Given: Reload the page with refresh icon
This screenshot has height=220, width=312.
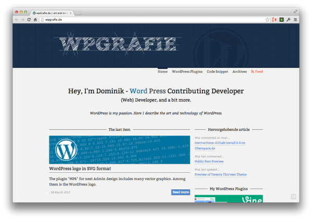Looking at the screenshot, I should pos(29,20).
